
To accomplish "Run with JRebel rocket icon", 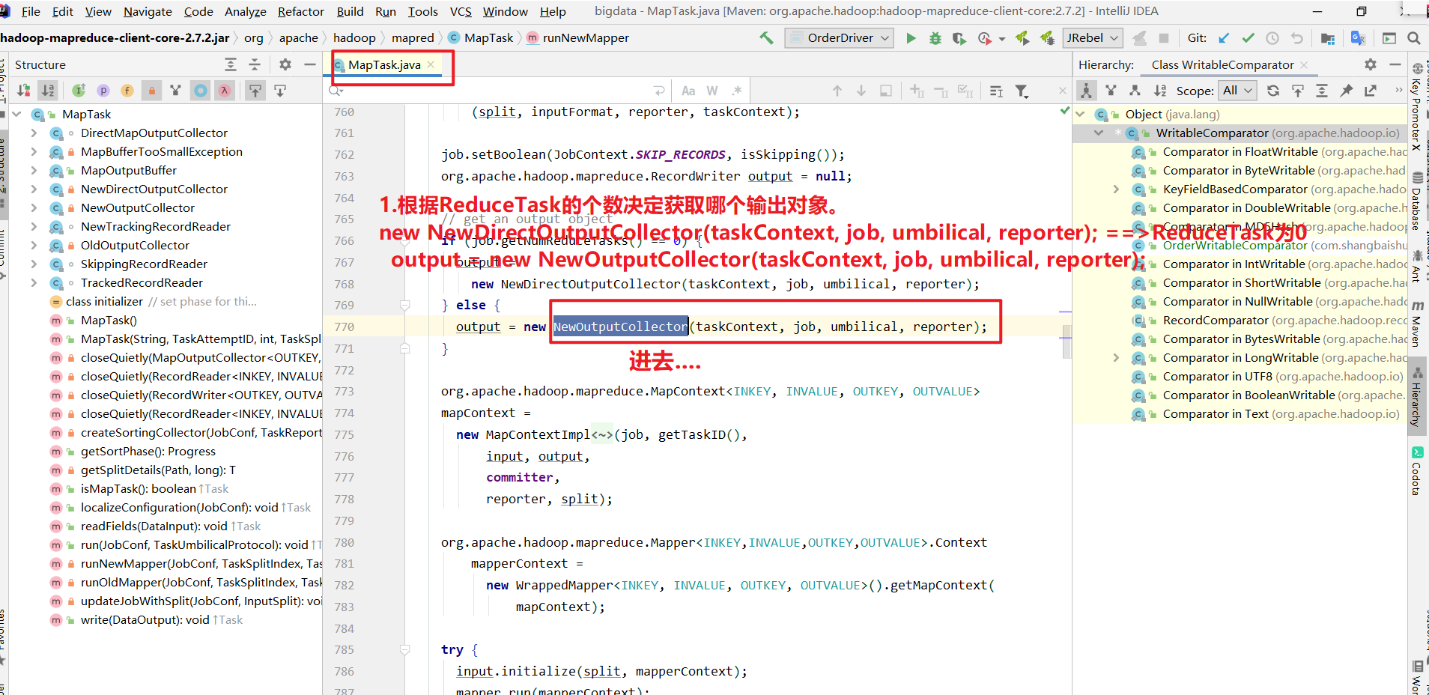I will pyautogui.click(x=1022, y=38).
